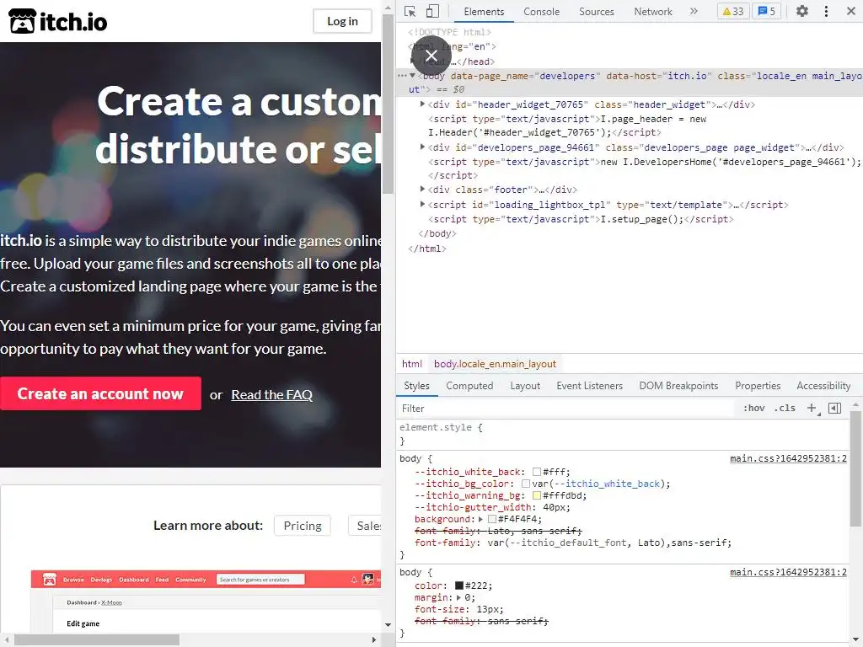Click Create an account now button
The width and height of the screenshot is (863, 647).
tap(100, 393)
